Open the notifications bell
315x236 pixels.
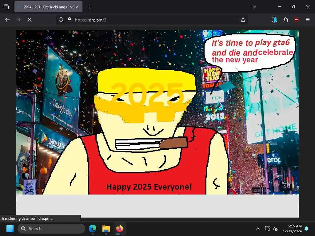coord(307,229)
